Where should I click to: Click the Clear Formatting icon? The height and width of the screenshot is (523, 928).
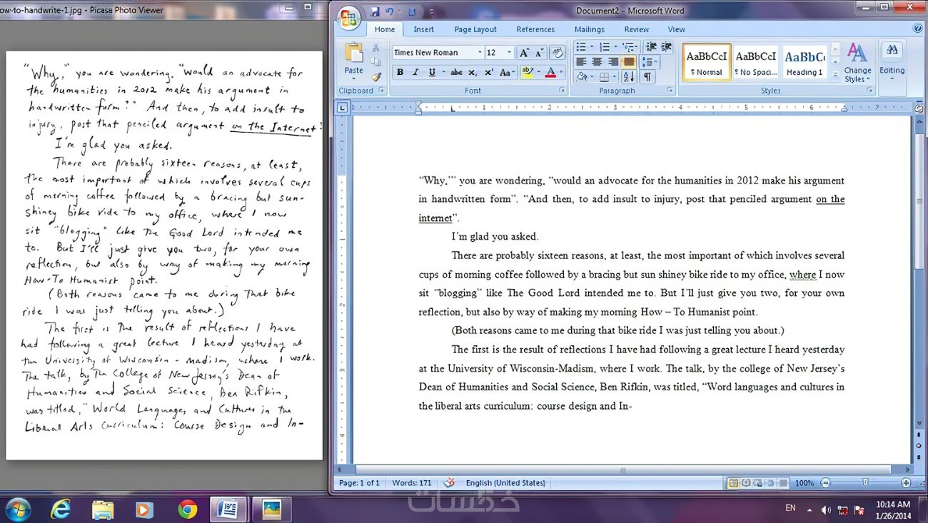[x=558, y=53]
